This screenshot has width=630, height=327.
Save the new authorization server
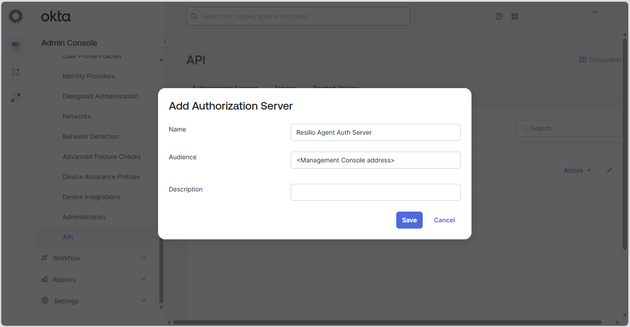pyautogui.click(x=409, y=220)
